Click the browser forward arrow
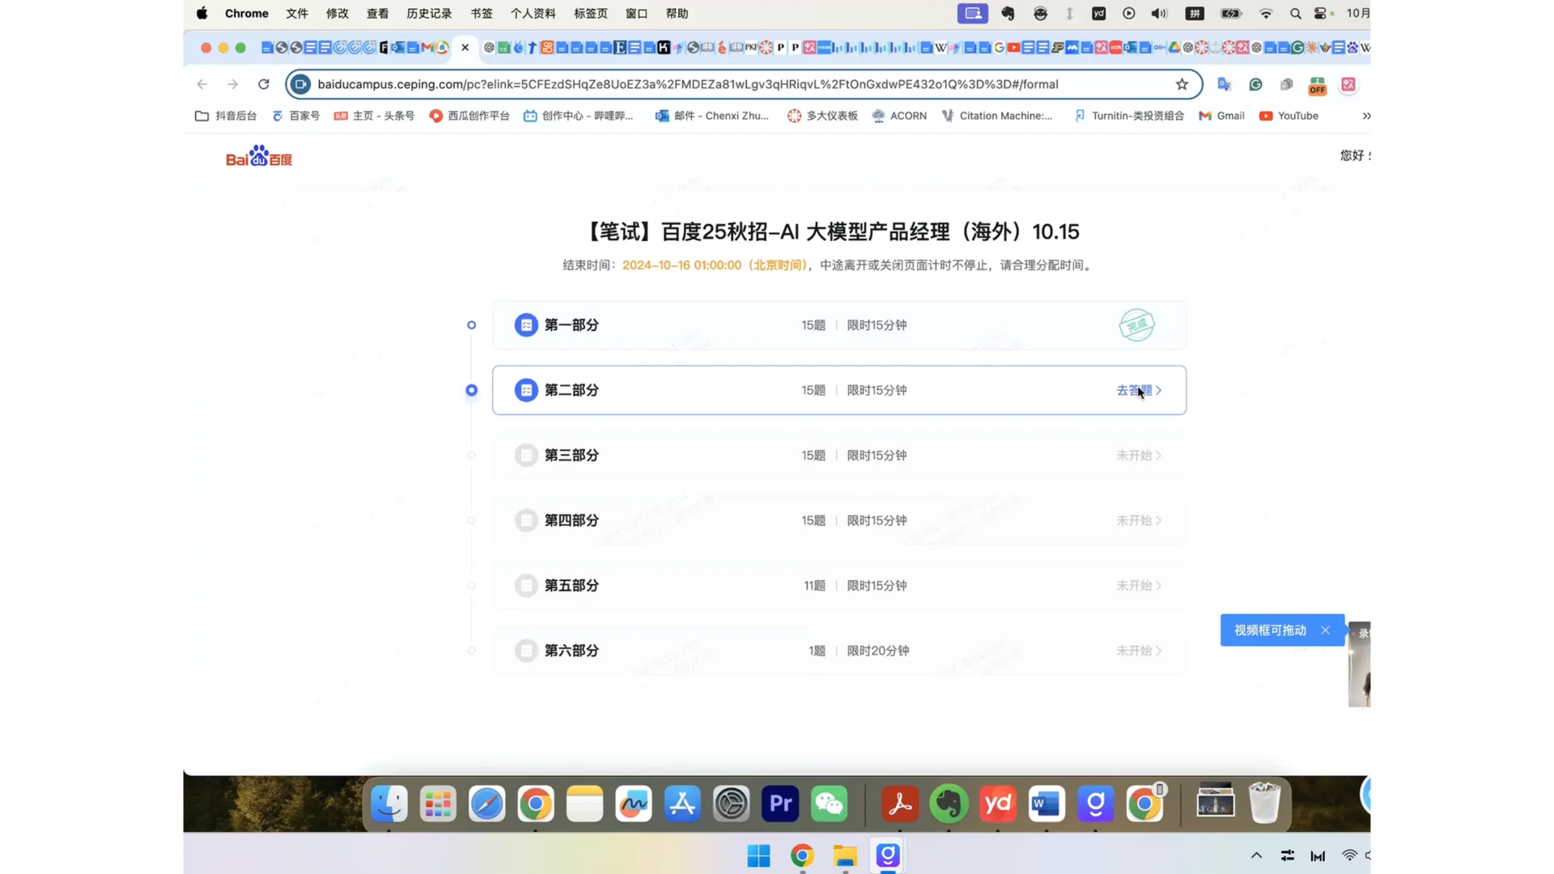 pyautogui.click(x=232, y=84)
